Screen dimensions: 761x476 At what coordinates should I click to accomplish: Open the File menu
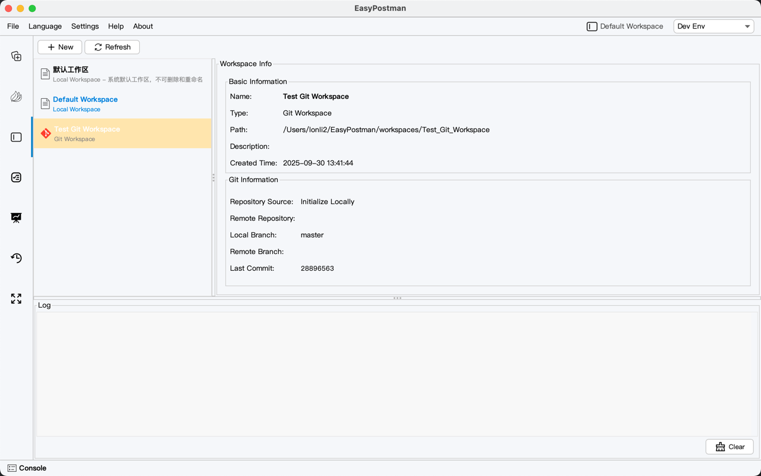(13, 26)
